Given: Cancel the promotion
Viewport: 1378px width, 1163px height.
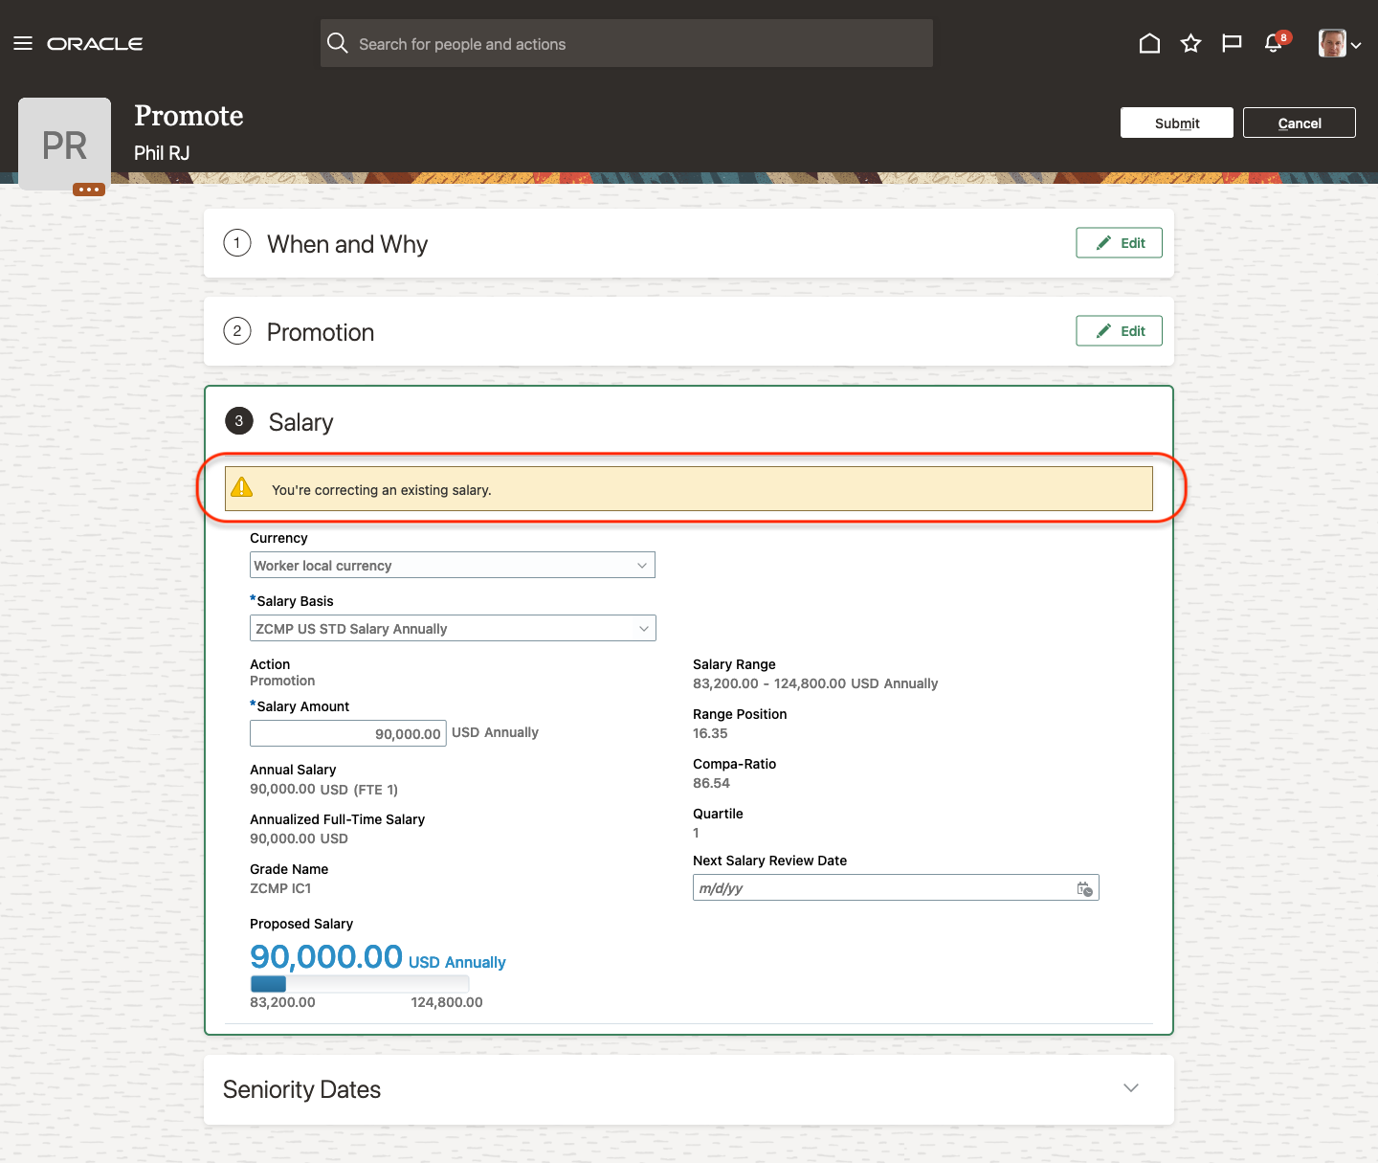Looking at the screenshot, I should coord(1299,123).
